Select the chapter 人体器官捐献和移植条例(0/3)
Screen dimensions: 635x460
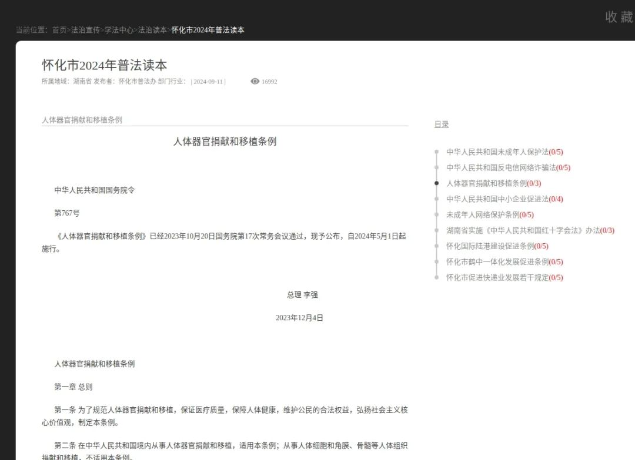point(493,183)
